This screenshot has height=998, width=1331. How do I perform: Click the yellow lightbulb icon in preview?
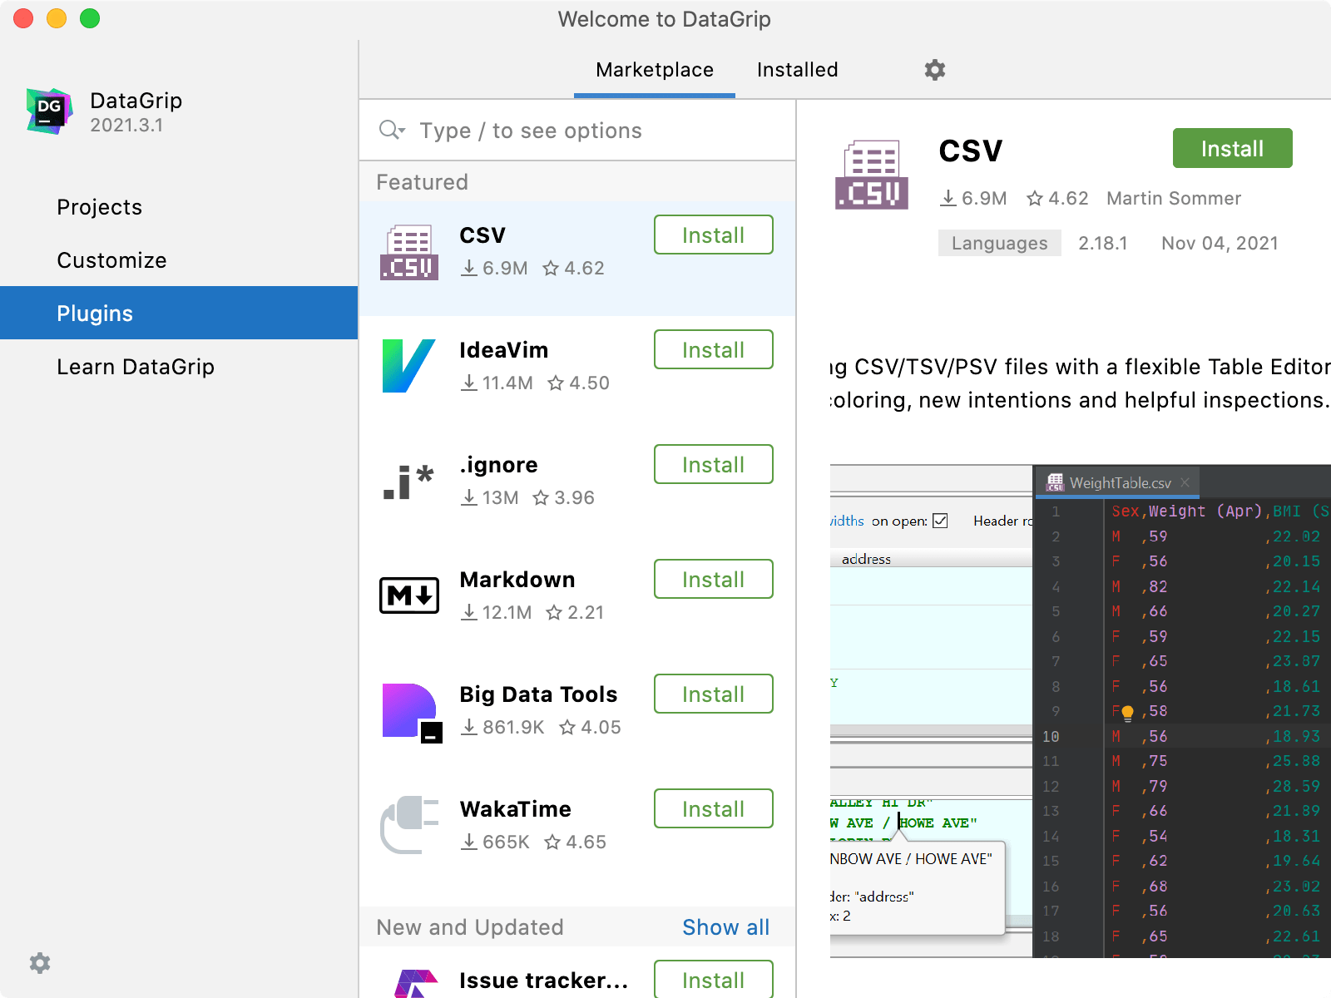tap(1127, 713)
